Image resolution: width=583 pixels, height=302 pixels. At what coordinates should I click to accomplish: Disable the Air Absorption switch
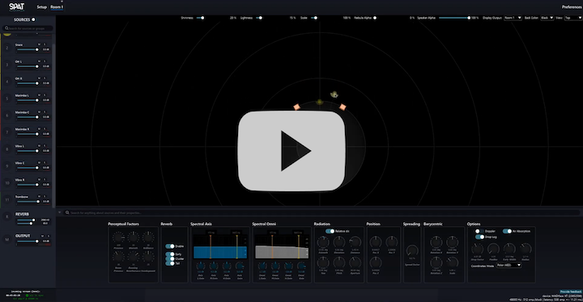coord(507,231)
